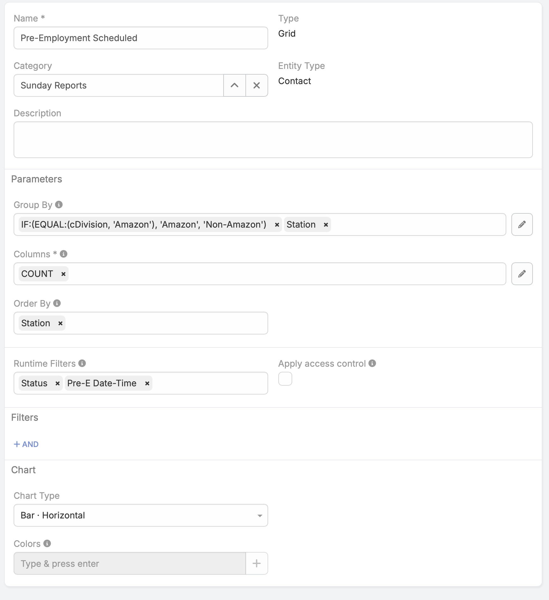Remove the Station tag from Group By
This screenshot has height=600, width=549.
pos(326,225)
